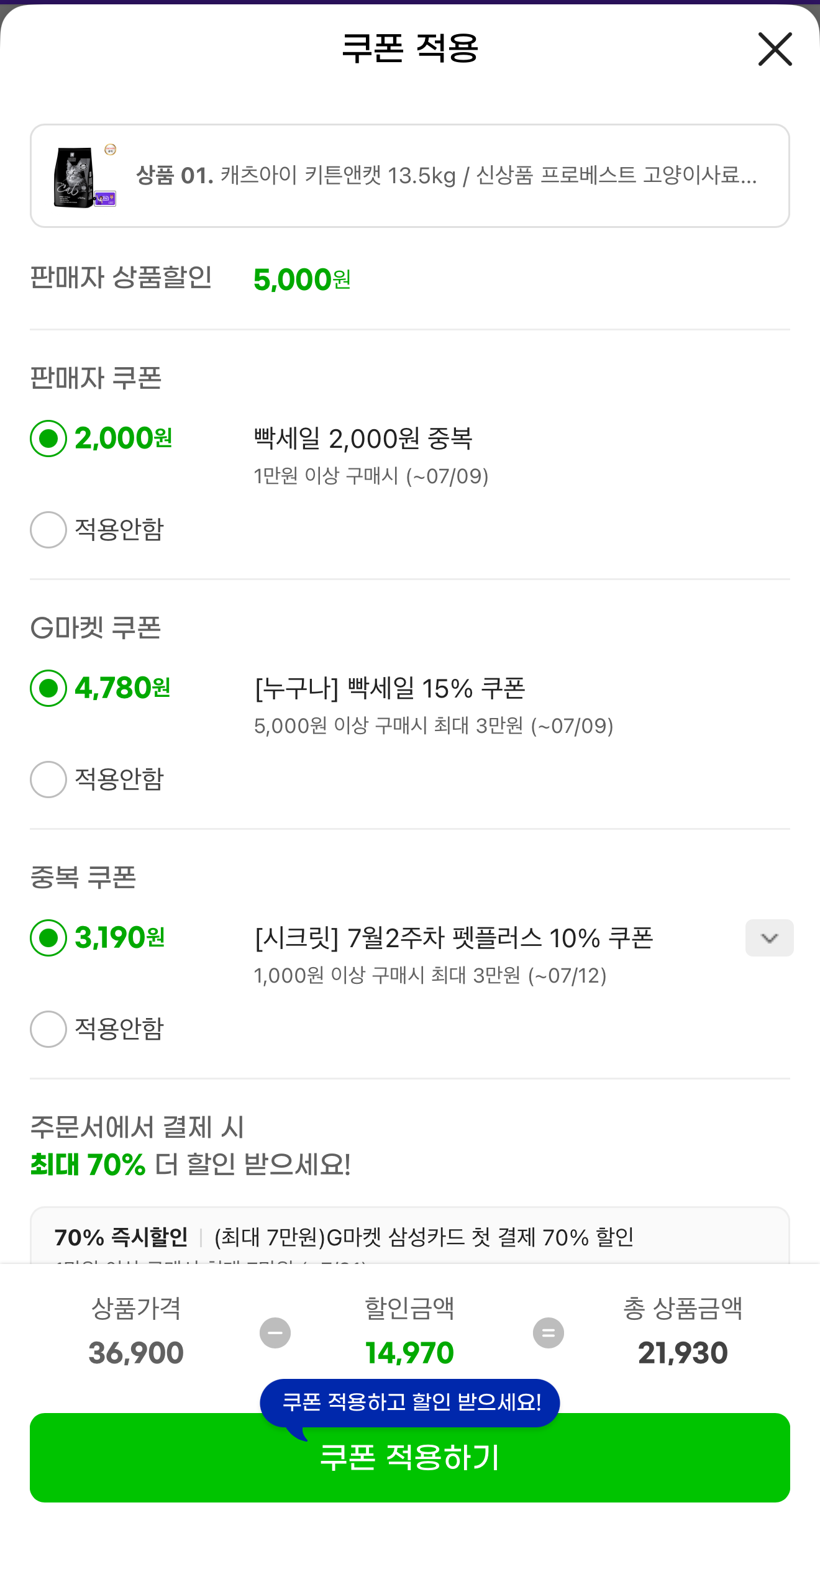Select the 4,780원 G마켓 coupon radio button
The width and height of the screenshot is (820, 1582).
[48, 688]
